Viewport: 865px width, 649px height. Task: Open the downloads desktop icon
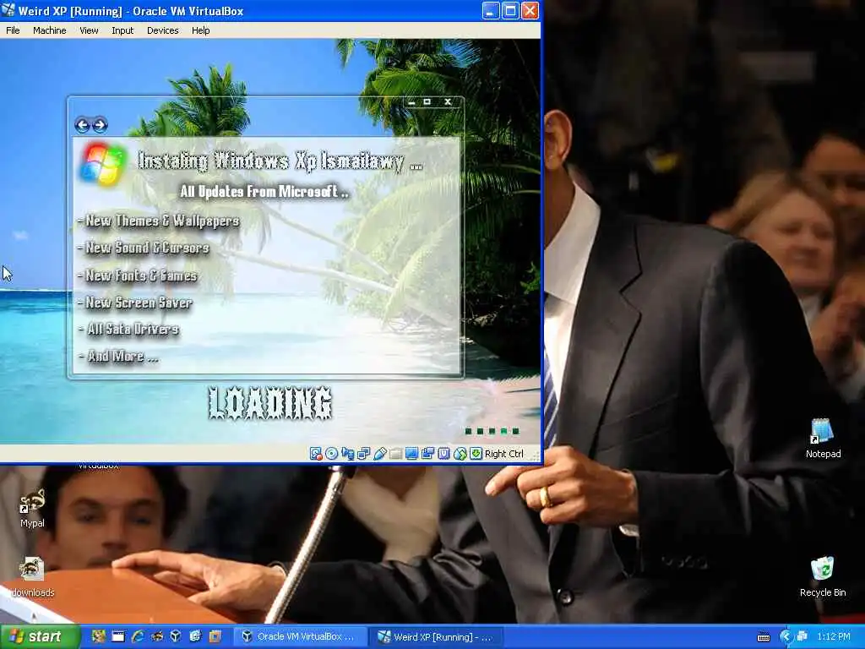[32, 577]
